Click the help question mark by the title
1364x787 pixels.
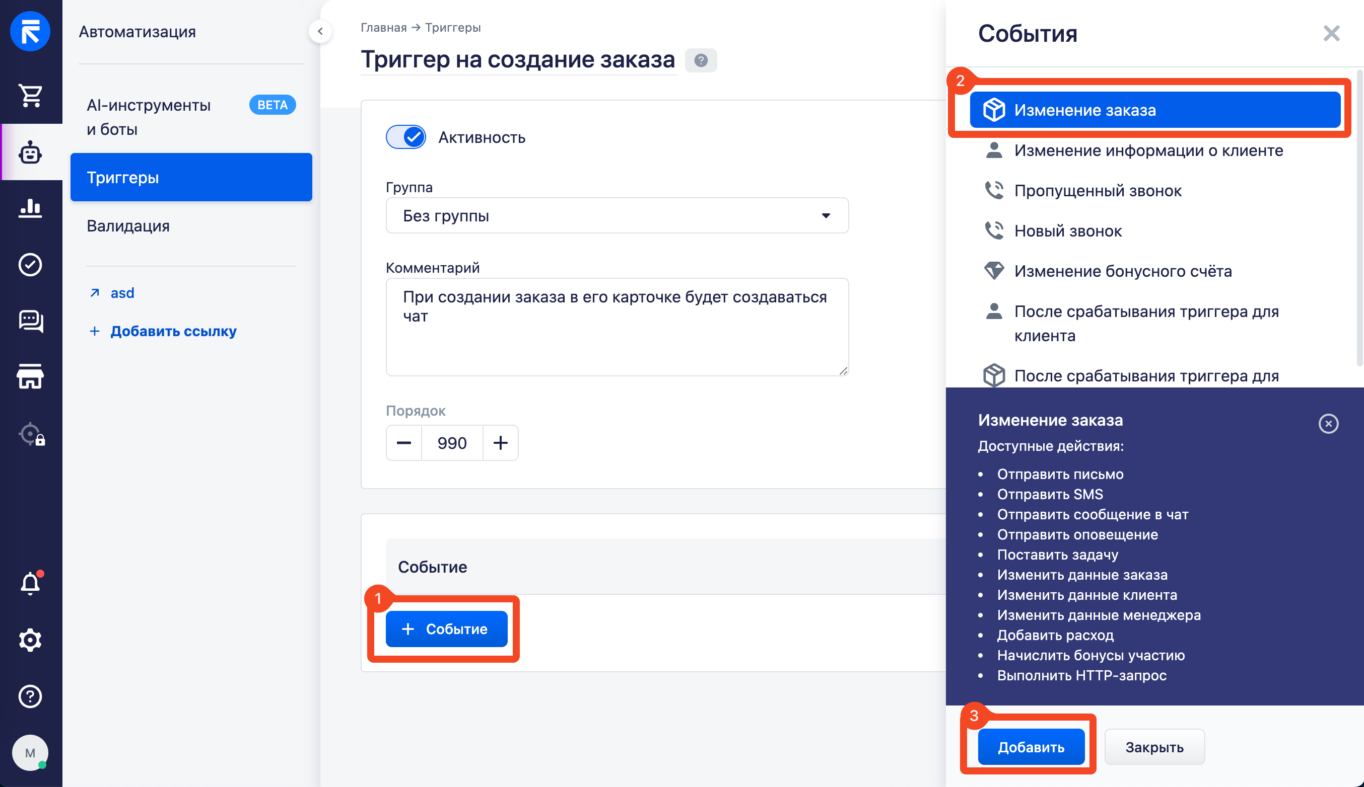coord(701,60)
